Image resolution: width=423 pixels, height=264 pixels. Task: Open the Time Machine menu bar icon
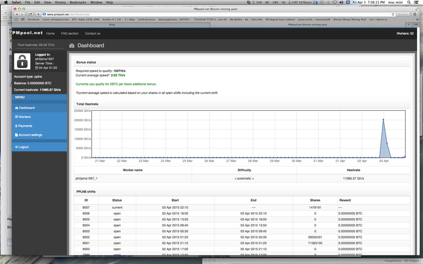(321, 2)
